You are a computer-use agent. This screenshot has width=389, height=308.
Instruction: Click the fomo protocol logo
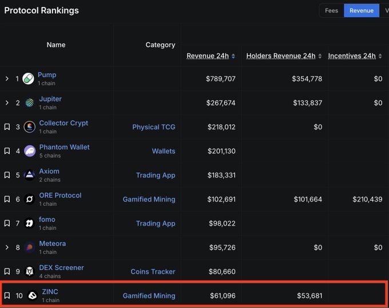[29, 223]
